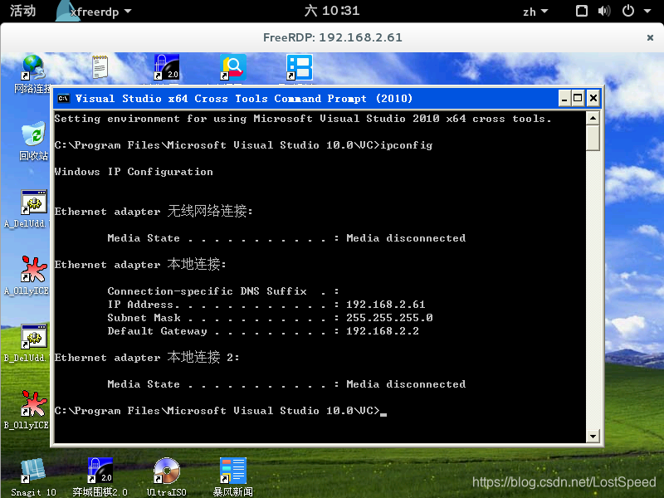Minimize the command prompt window

(x=564, y=99)
